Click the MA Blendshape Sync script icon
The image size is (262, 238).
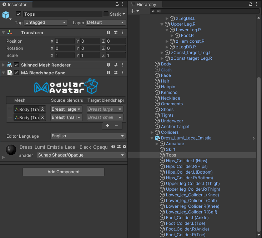[x=10, y=73]
